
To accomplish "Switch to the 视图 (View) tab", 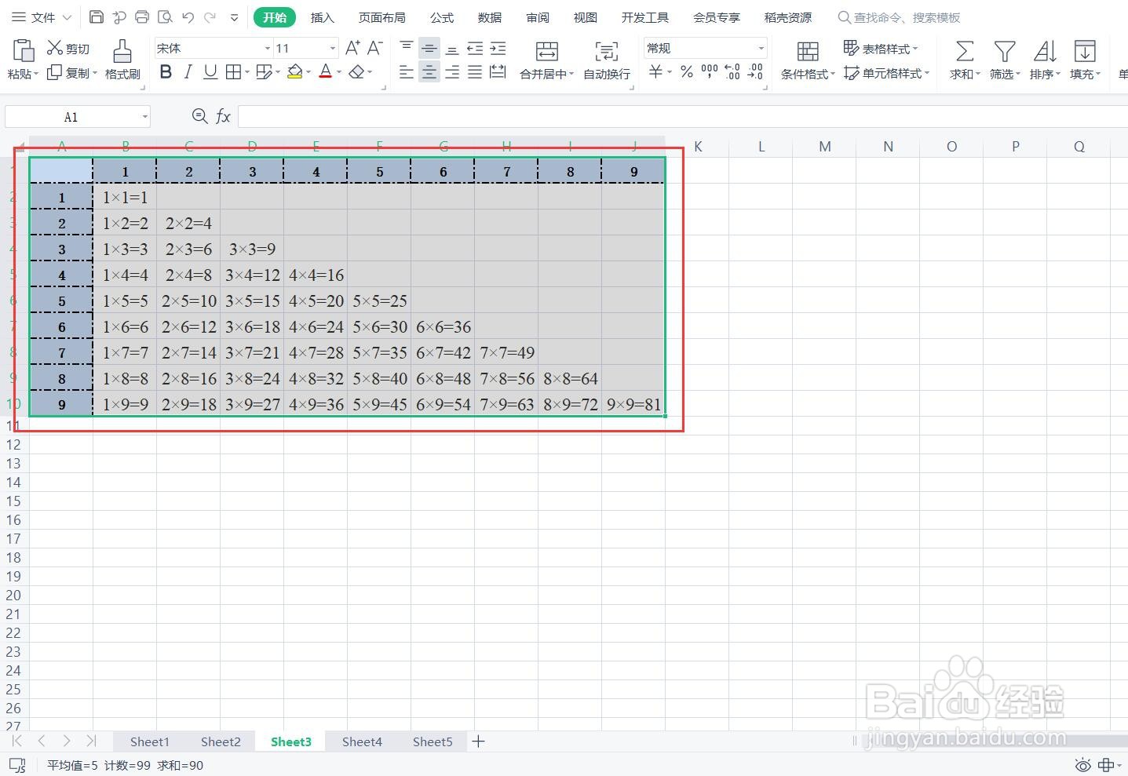I will [586, 17].
